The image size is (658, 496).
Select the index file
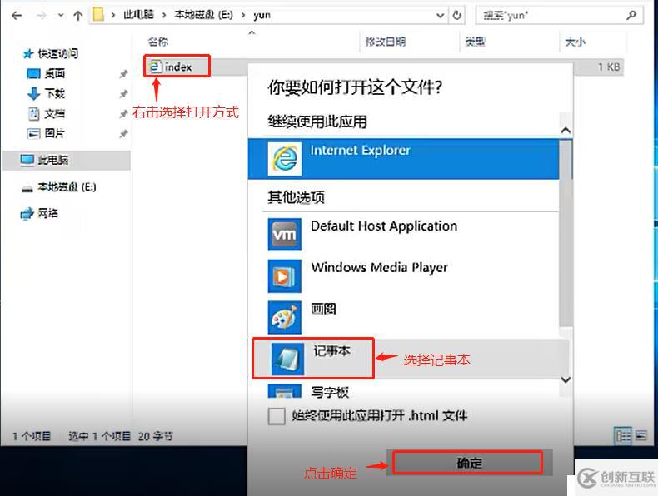pyautogui.click(x=177, y=67)
